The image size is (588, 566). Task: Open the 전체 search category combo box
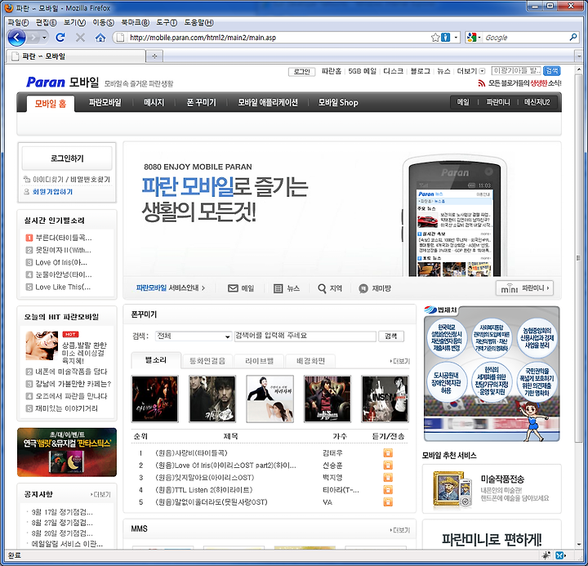(194, 336)
